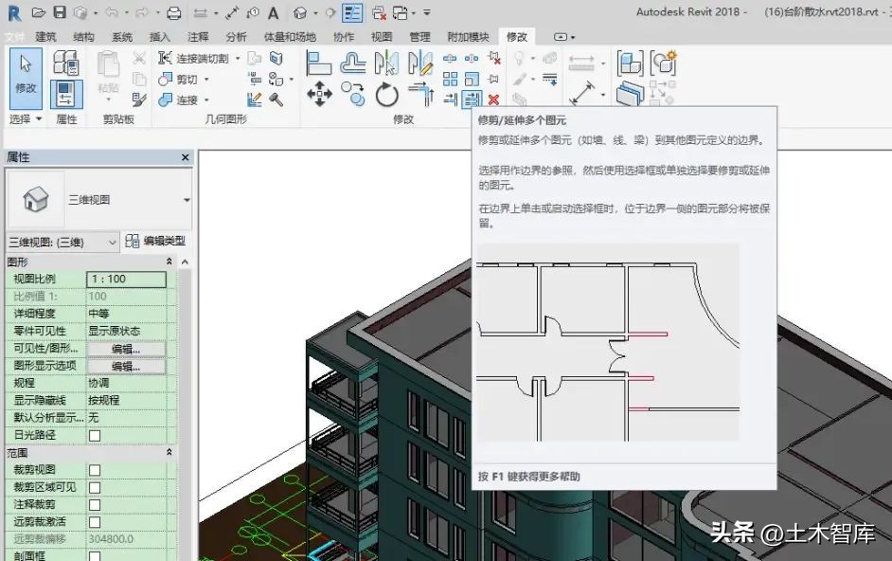Collapse the 范围 section with its chevron
The width and height of the screenshot is (892, 561).
click(x=170, y=452)
